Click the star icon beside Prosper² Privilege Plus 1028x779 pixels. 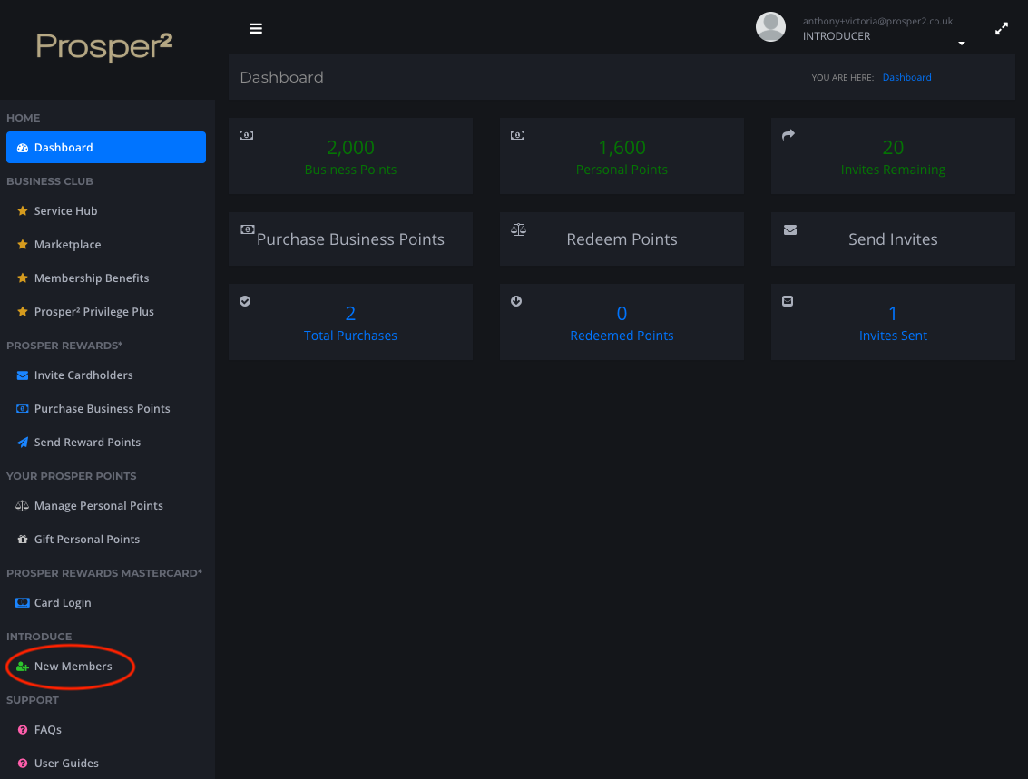pos(23,311)
